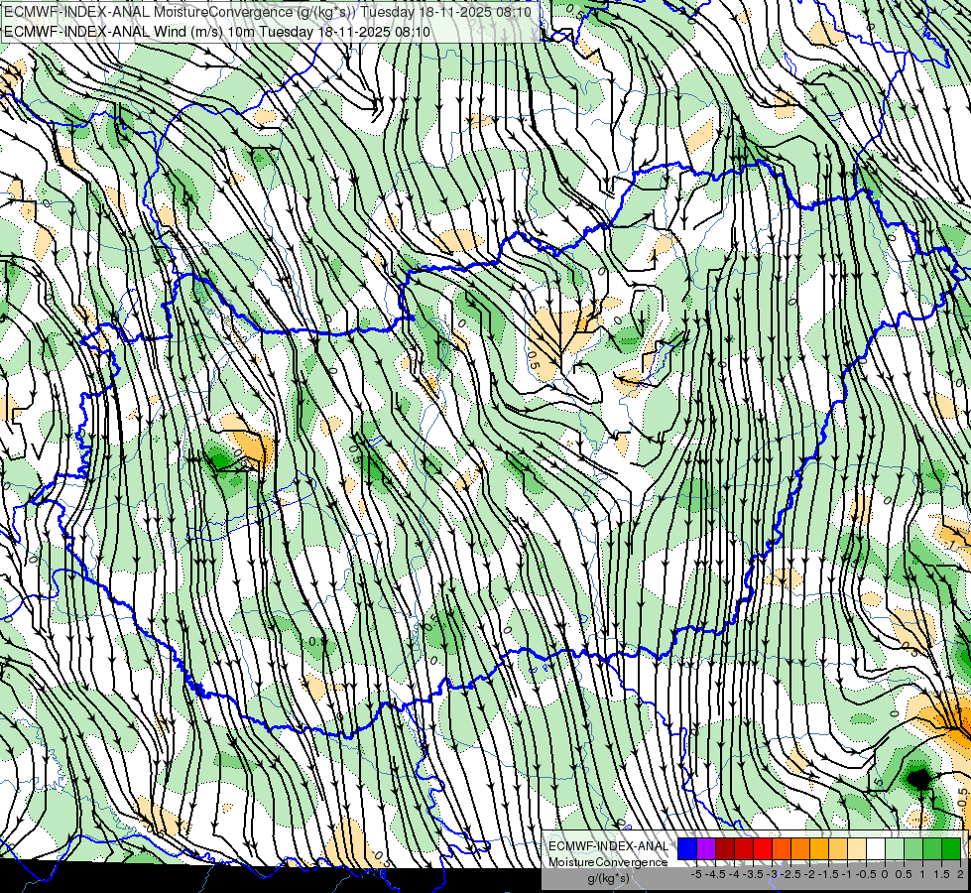Click the legend tick label -5

[696, 874]
